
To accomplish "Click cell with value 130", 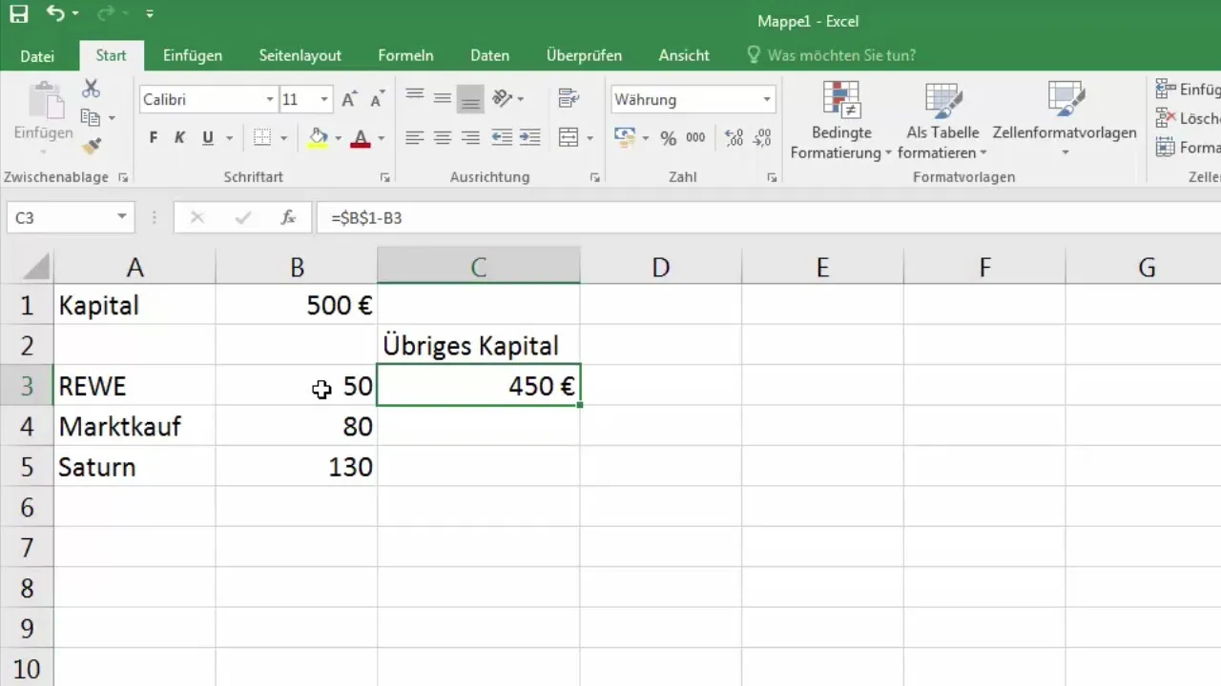I will (x=297, y=467).
